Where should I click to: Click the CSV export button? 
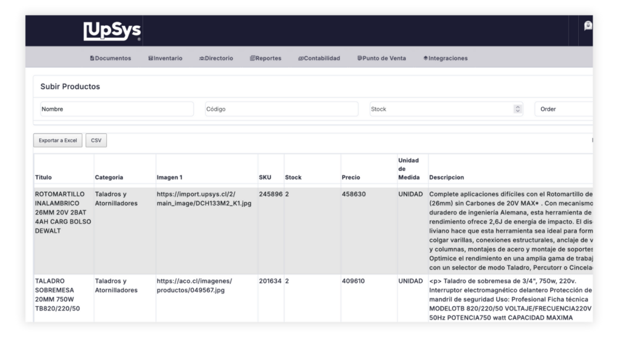coord(96,140)
